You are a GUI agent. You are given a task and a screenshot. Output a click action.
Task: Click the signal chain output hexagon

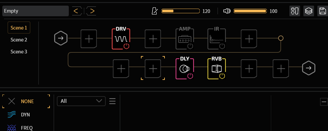tap(308, 68)
